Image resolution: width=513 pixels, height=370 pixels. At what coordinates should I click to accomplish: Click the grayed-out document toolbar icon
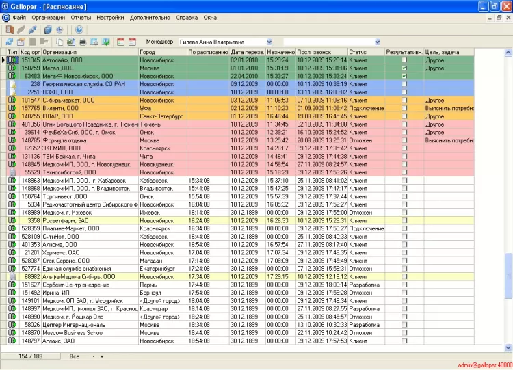(32, 42)
